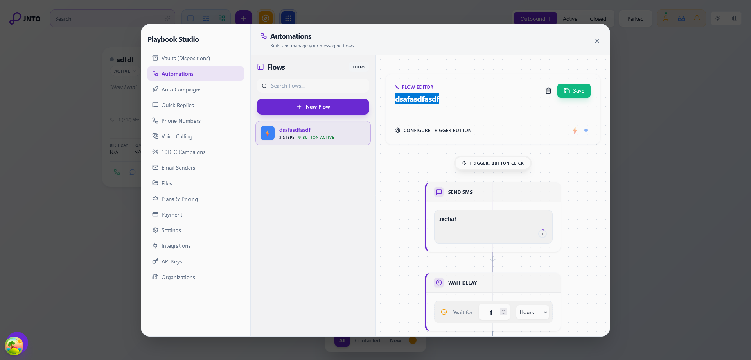The image size is (751, 360).
Task: Edit the flow name field
Action: (465, 99)
